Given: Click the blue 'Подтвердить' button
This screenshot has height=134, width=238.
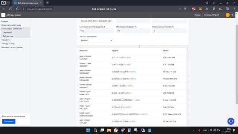Looking at the screenshot, I should click(9, 121).
